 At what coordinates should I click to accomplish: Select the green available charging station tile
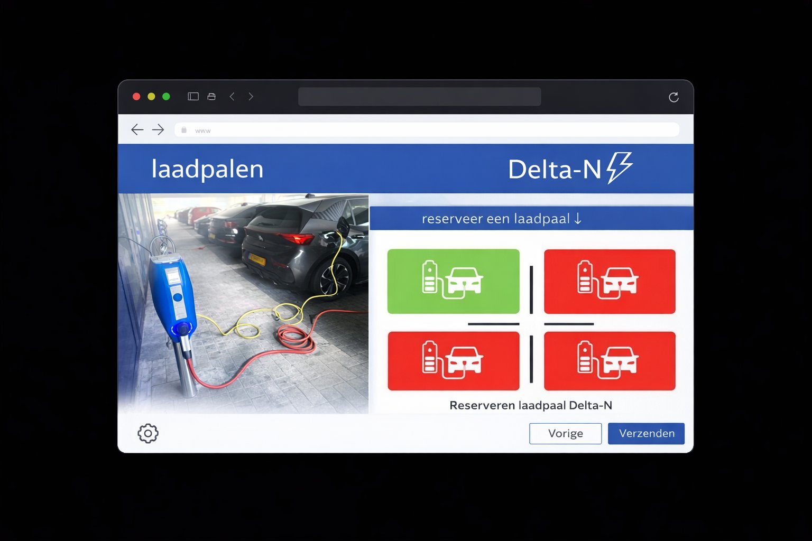click(x=453, y=281)
